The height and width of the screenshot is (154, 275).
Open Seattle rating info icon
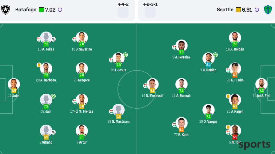(257, 10)
